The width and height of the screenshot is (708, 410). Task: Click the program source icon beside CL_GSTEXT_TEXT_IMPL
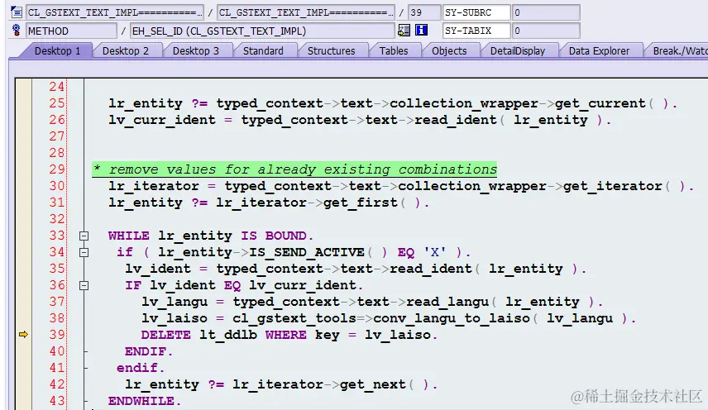point(17,12)
